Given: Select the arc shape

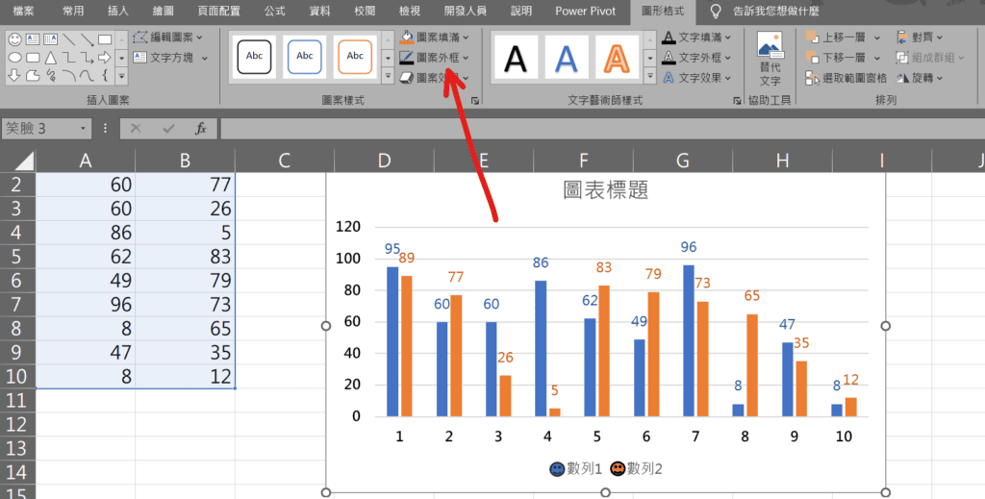Looking at the screenshot, I should [x=69, y=76].
